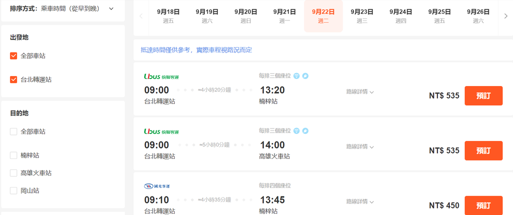Viewport: 513px width, 215px height.
Task: Select the 9月18日 週五 date tab
Action: click(168, 16)
